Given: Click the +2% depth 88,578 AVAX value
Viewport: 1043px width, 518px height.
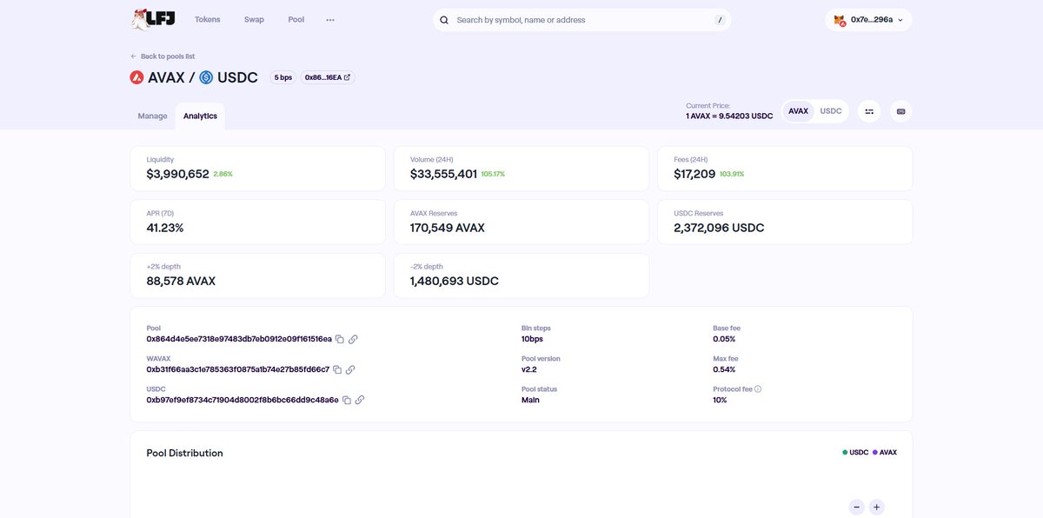Looking at the screenshot, I should point(181,282).
